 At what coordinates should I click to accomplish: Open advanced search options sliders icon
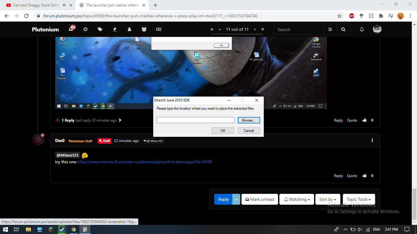pyautogui.click(x=330, y=29)
